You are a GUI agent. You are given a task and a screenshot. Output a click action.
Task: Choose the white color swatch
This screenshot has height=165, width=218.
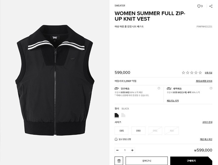click(123, 115)
